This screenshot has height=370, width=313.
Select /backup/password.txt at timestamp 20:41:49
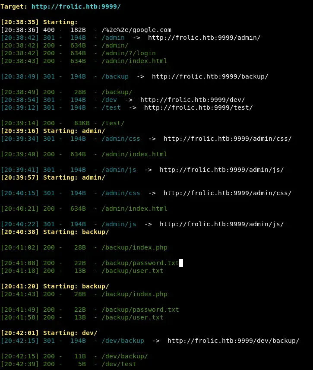click(140, 310)
